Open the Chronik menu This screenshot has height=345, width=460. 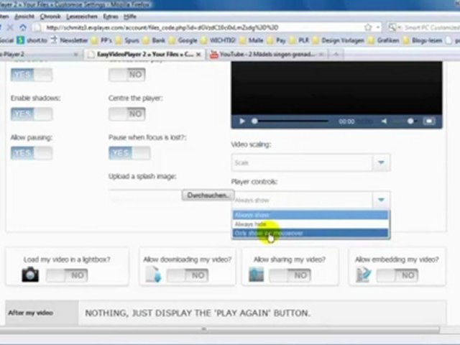(x=50, y=15)
